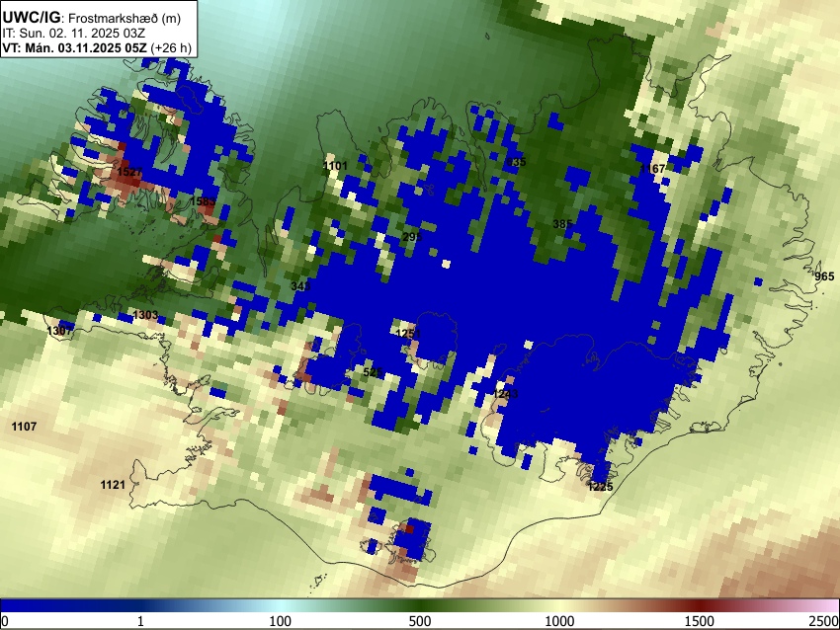Click the map value label 1225
This screenshot has width=840, height=630.
click(x=601, y=487)
